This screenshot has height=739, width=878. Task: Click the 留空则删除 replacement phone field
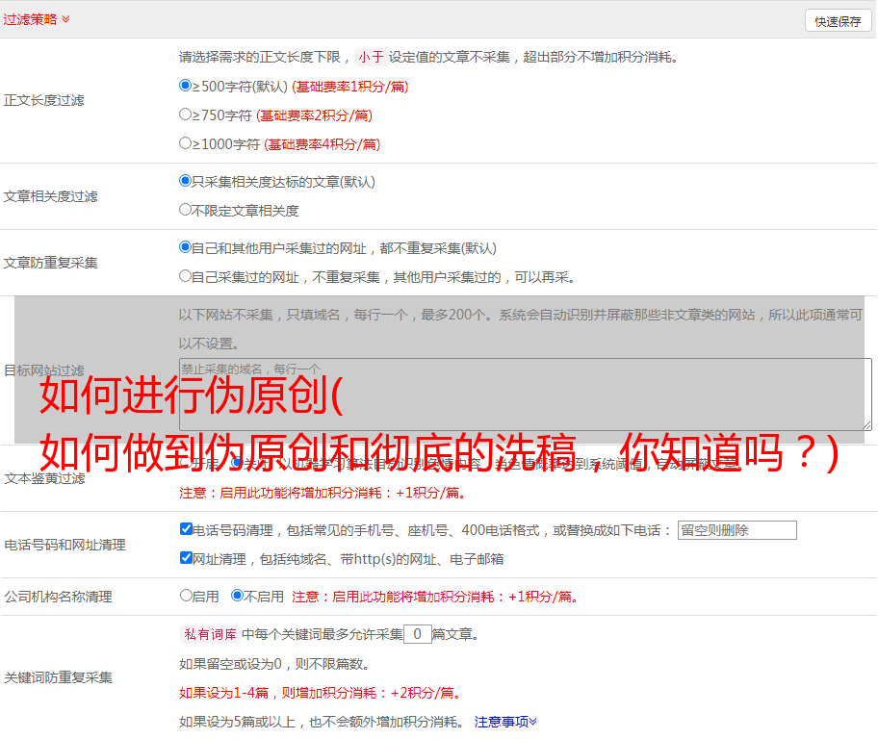[736, 530]
